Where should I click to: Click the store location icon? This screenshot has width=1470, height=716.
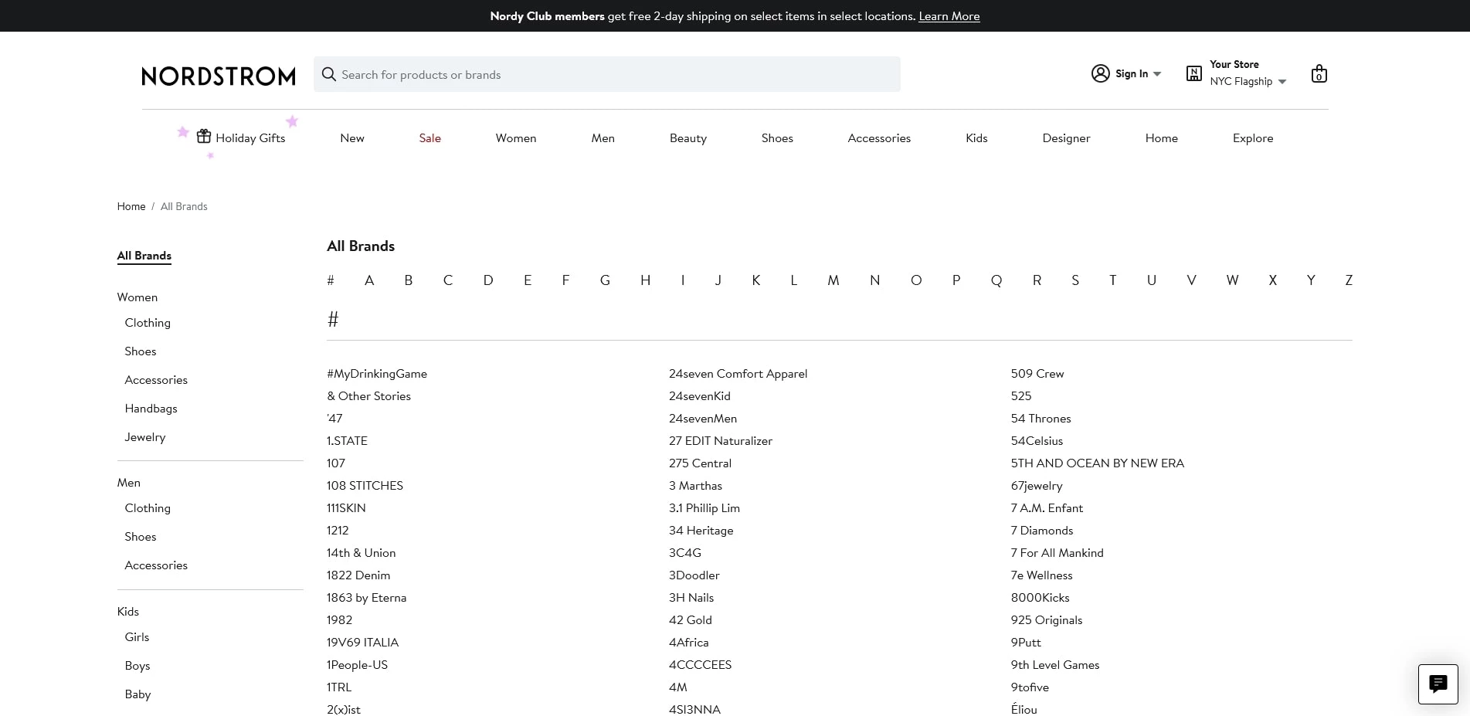click(1193, 73)
